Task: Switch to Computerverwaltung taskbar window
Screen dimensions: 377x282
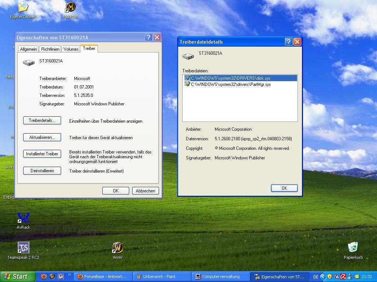Action: coord(221,277)
